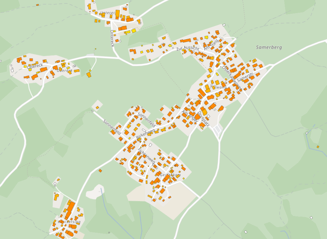The image size is (327, 239).
Task: Click the Fichtenweg street label
Action: [x=146, y=156]
